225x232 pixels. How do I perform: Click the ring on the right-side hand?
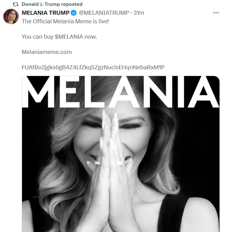[x=120, y=163]
